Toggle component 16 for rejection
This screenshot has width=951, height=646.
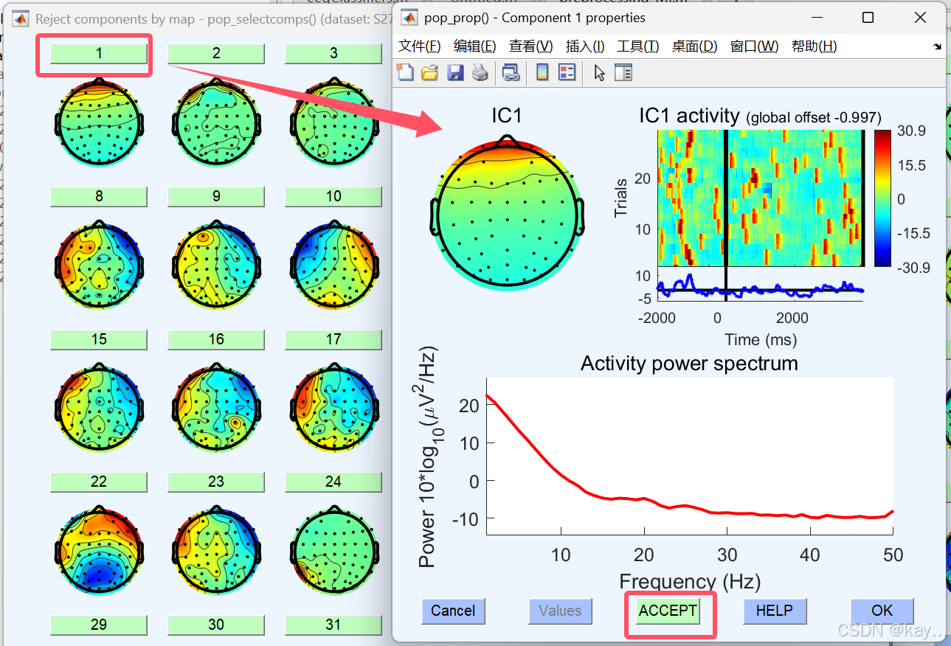coord(216,339)
